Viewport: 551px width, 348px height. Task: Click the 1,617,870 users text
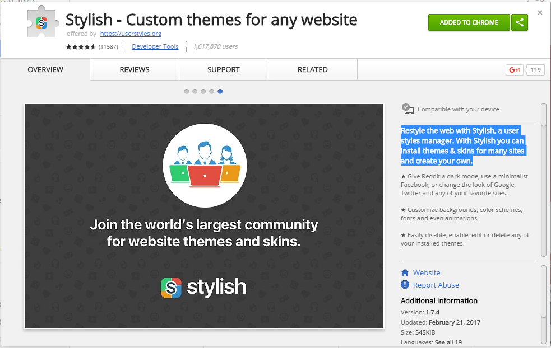point(215,46)
